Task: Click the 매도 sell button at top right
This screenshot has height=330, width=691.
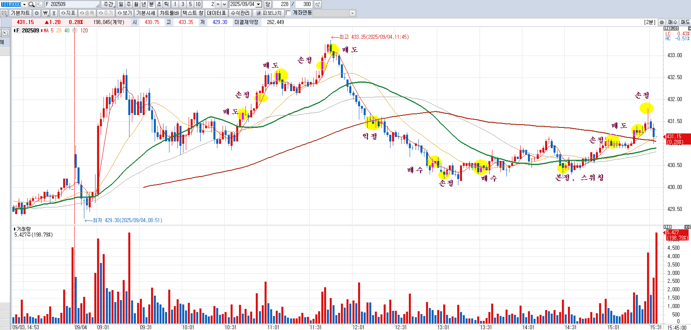Action: [685, 22]
